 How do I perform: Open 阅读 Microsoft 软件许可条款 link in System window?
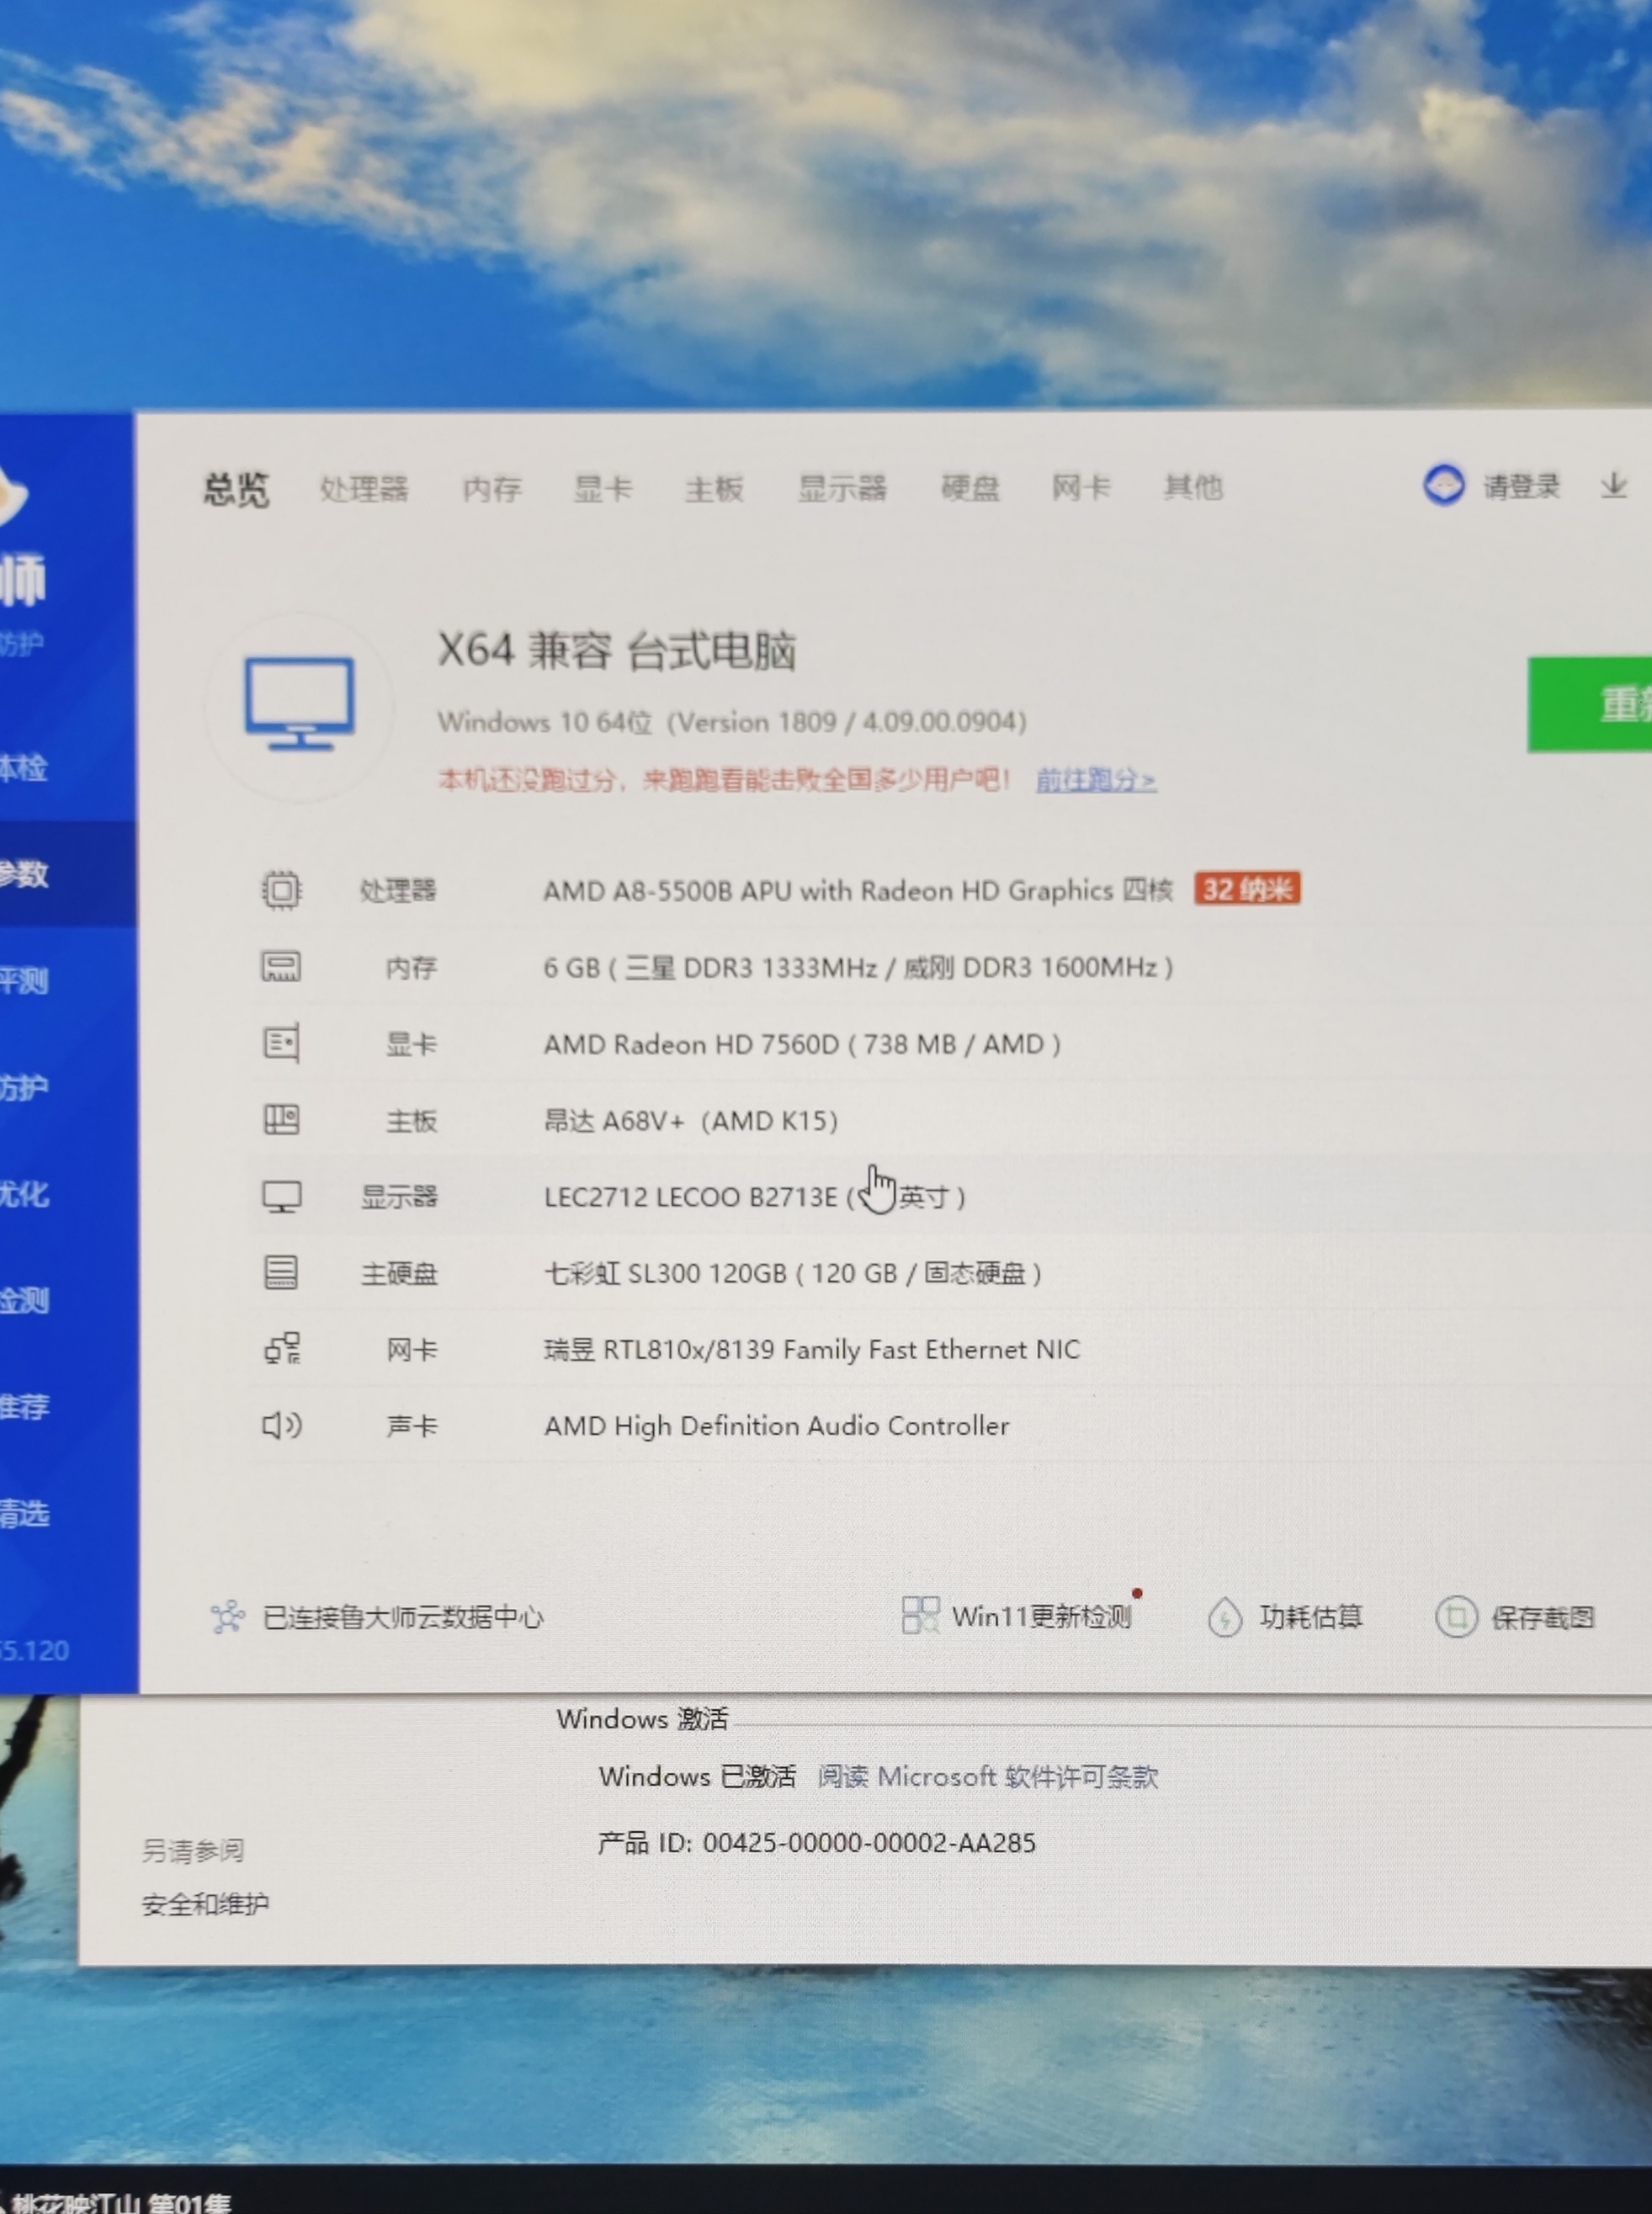pyautogui.click(x=988, y=1776)
